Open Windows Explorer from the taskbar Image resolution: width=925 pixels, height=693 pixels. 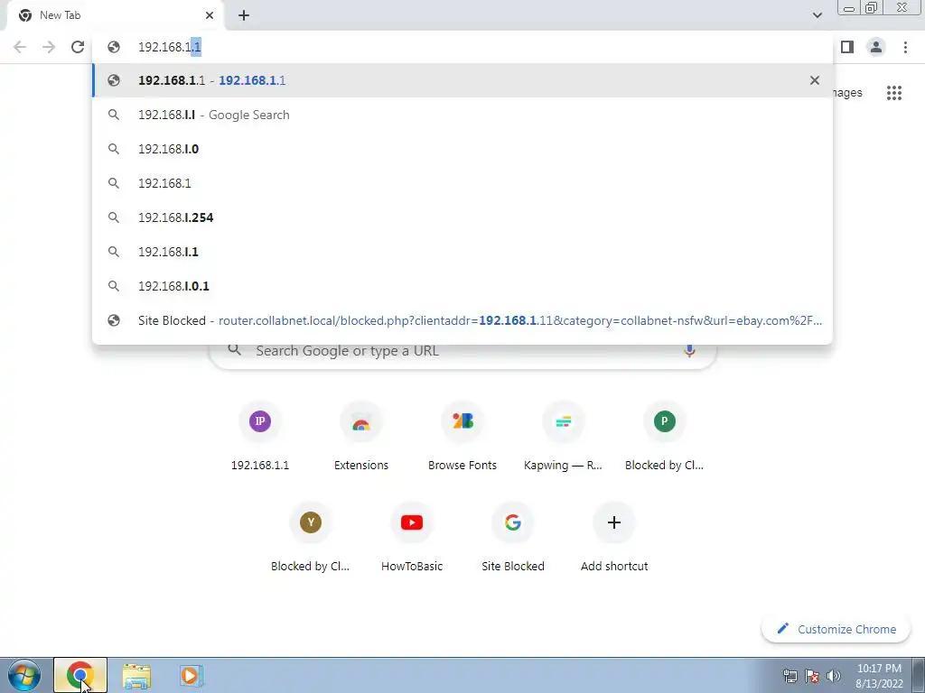pos(136,675)
